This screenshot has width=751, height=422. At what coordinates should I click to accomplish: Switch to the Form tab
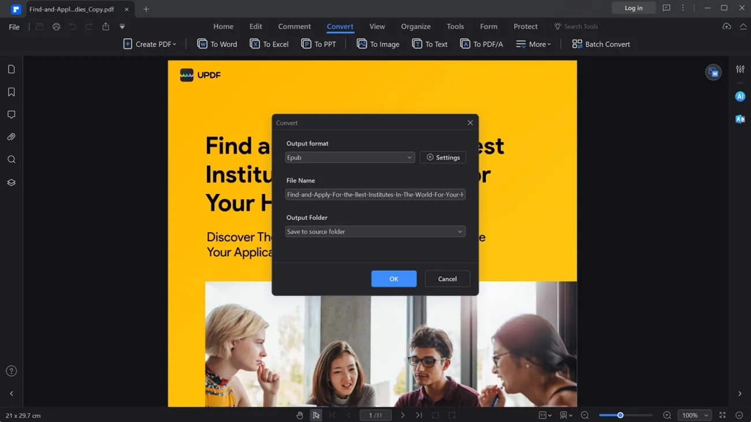tap(488, 27)
